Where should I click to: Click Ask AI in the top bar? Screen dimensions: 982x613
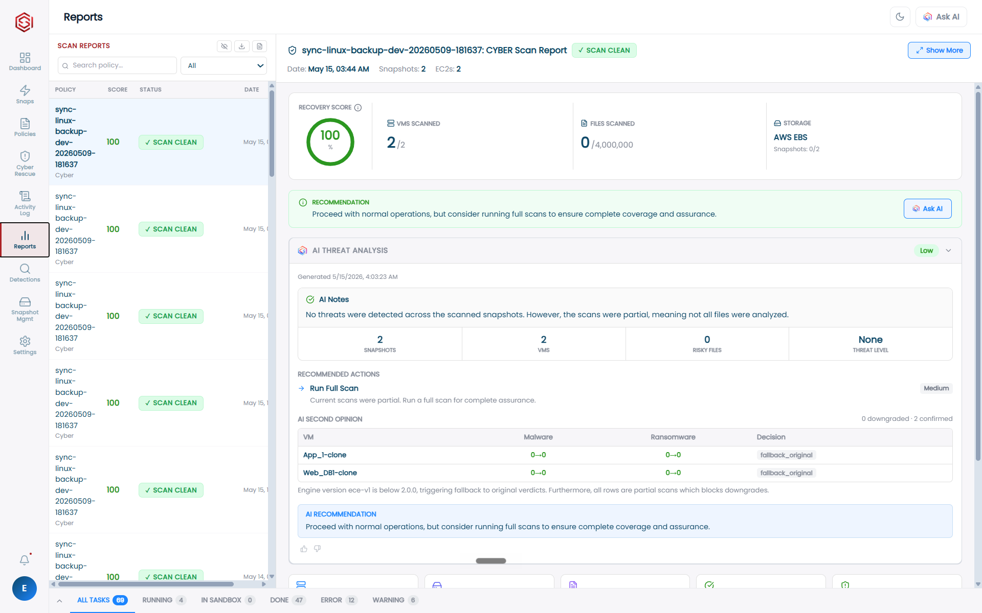pos(941,17)
